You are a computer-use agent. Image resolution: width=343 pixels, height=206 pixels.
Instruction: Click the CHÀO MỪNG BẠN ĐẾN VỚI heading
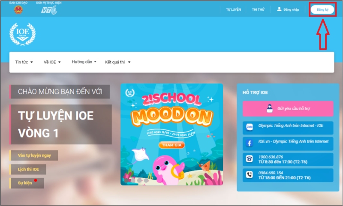pyautogui.click(x=60, y=92)
